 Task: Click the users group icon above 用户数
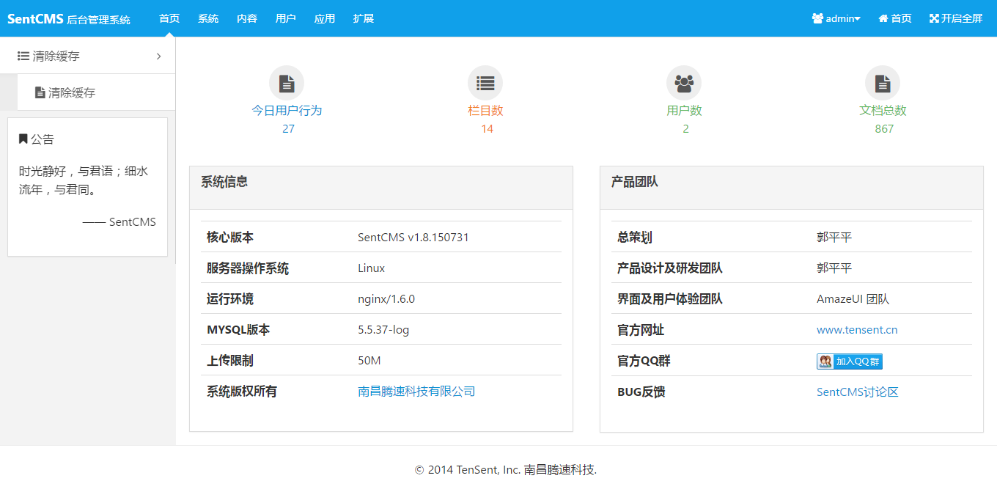coord(684,84)
